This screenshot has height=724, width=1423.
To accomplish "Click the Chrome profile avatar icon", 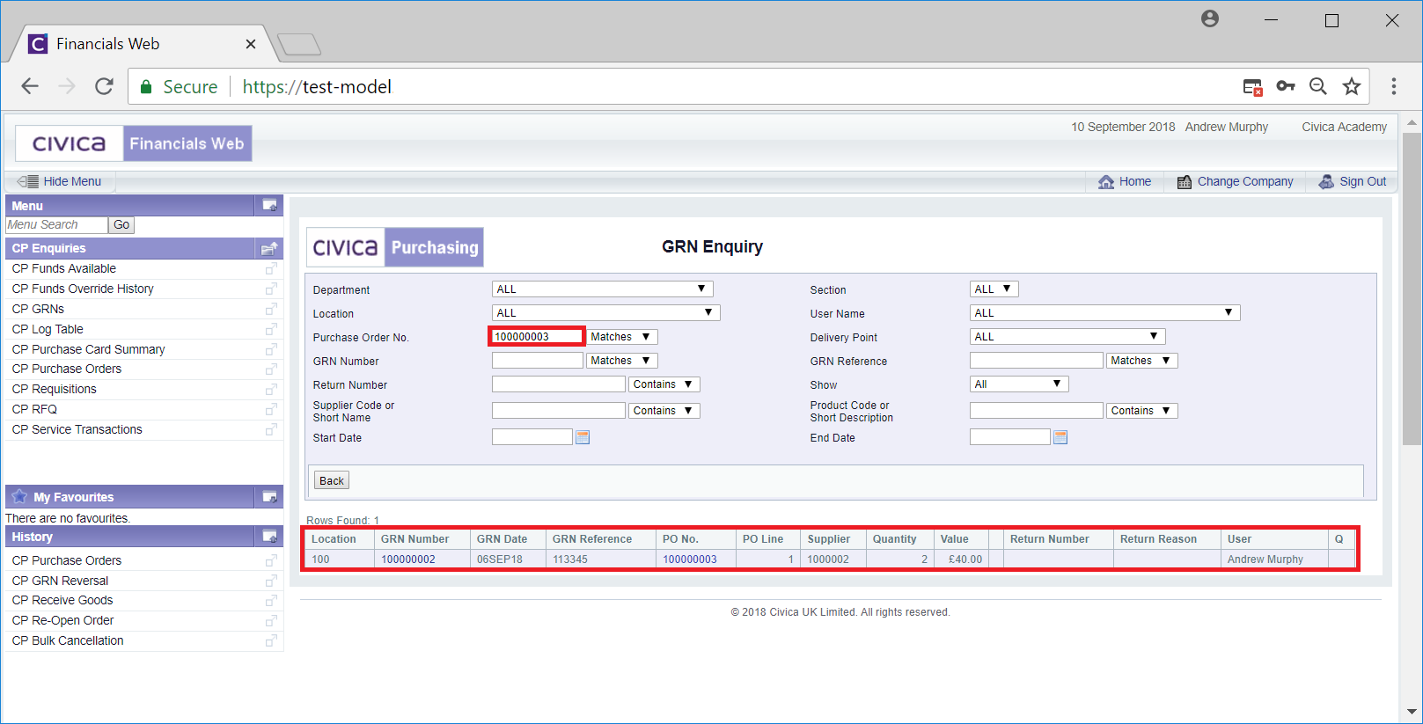I will pos(1210,18).
